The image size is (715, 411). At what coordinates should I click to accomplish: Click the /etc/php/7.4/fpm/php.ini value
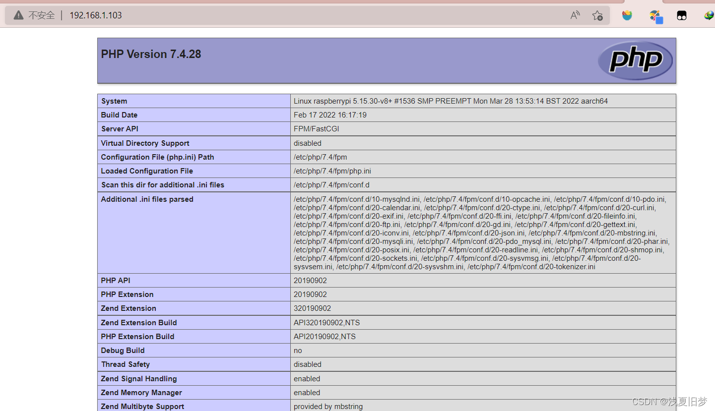click(332, 171)
